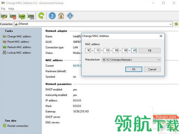Click the Change MAC address task icon
The height and width of the screenshot is (134, 179).
click(4, 36)
